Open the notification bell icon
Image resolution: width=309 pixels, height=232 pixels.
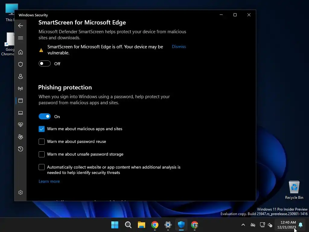301,225
